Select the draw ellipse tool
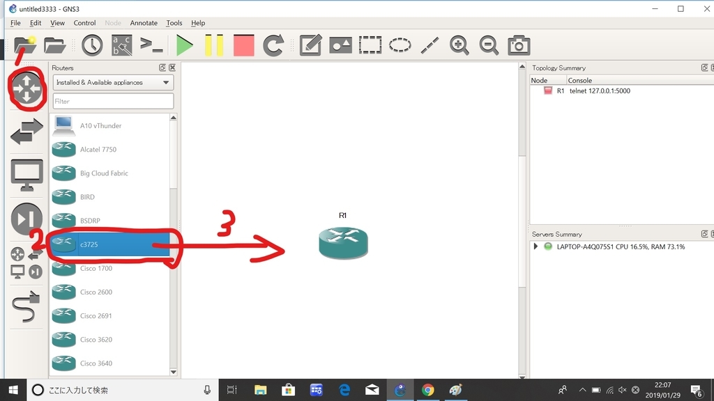Viewport: 714px width, 401px height. coord(400,45)
